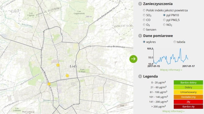Choose the CO pollutant radio button
Image resolution: width=204 pixels, height=114 pixels.
click(x=144, y=20)
